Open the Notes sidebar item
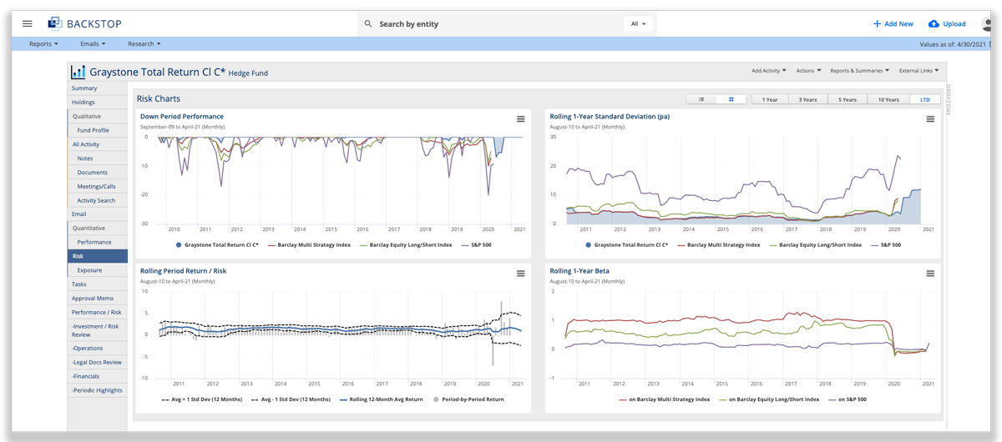The width and height of the screenshot is (1002, 442). [98, 158]
